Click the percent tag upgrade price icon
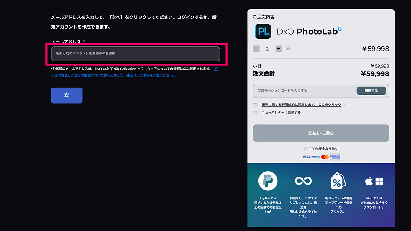411x231 pixels. click(x=338, y=181)
